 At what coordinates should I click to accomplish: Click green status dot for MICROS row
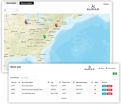(95, 86)
